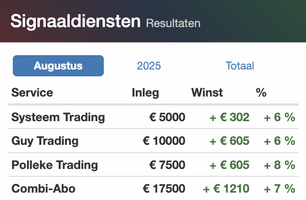
Task: Open the Combi-Abo service row
Action: click(x=153, y=189)
